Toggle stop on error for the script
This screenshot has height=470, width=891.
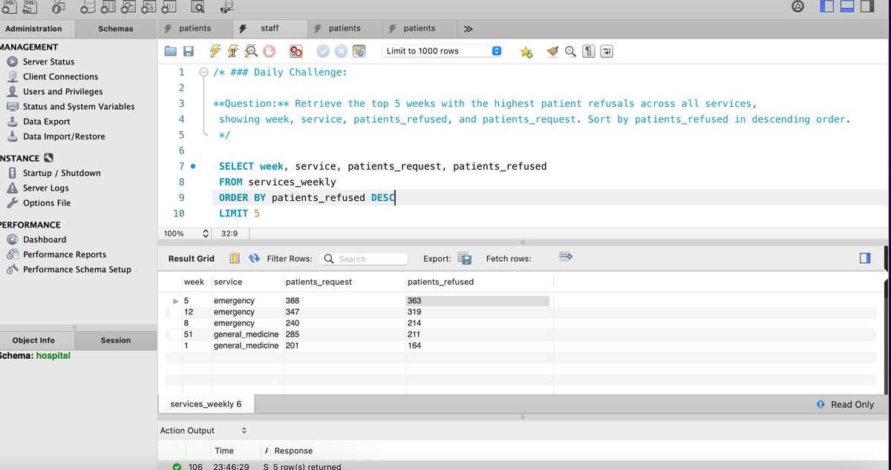click(x=296, y=50)
